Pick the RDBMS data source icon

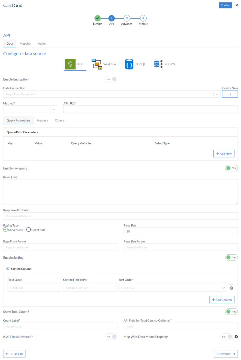(158, 64)
